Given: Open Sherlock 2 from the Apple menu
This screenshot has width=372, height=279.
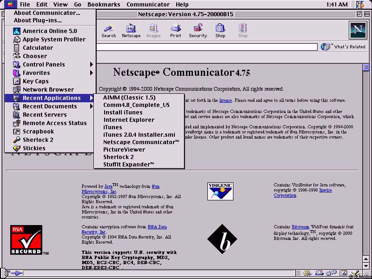Looking at the screenshot, I should click(x=50, y=140).
